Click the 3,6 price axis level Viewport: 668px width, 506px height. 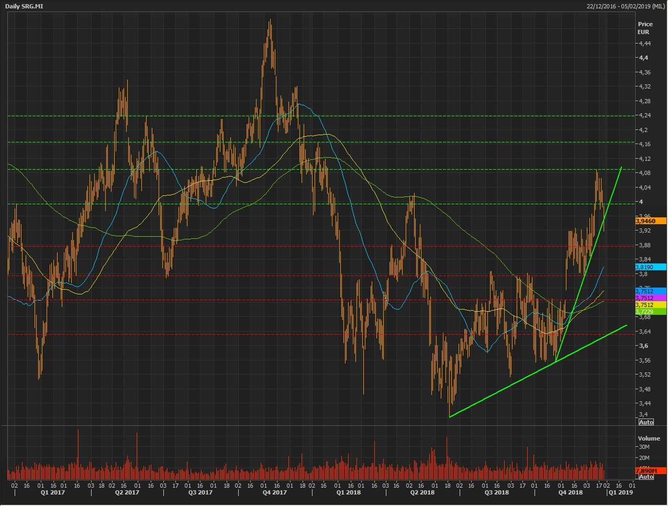pyautogui.click(x=643, y=346)
